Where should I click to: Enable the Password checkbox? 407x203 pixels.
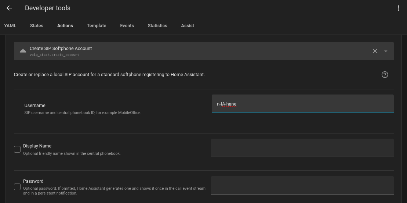click(17, 186)
